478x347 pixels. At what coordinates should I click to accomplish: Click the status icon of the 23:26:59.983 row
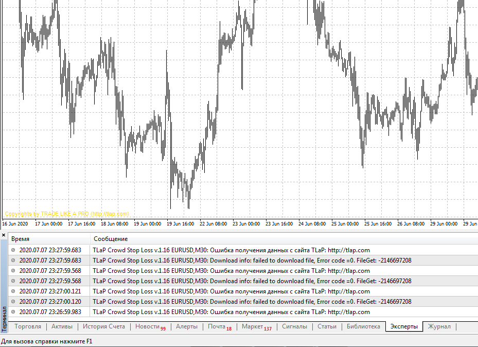point(13,311)
